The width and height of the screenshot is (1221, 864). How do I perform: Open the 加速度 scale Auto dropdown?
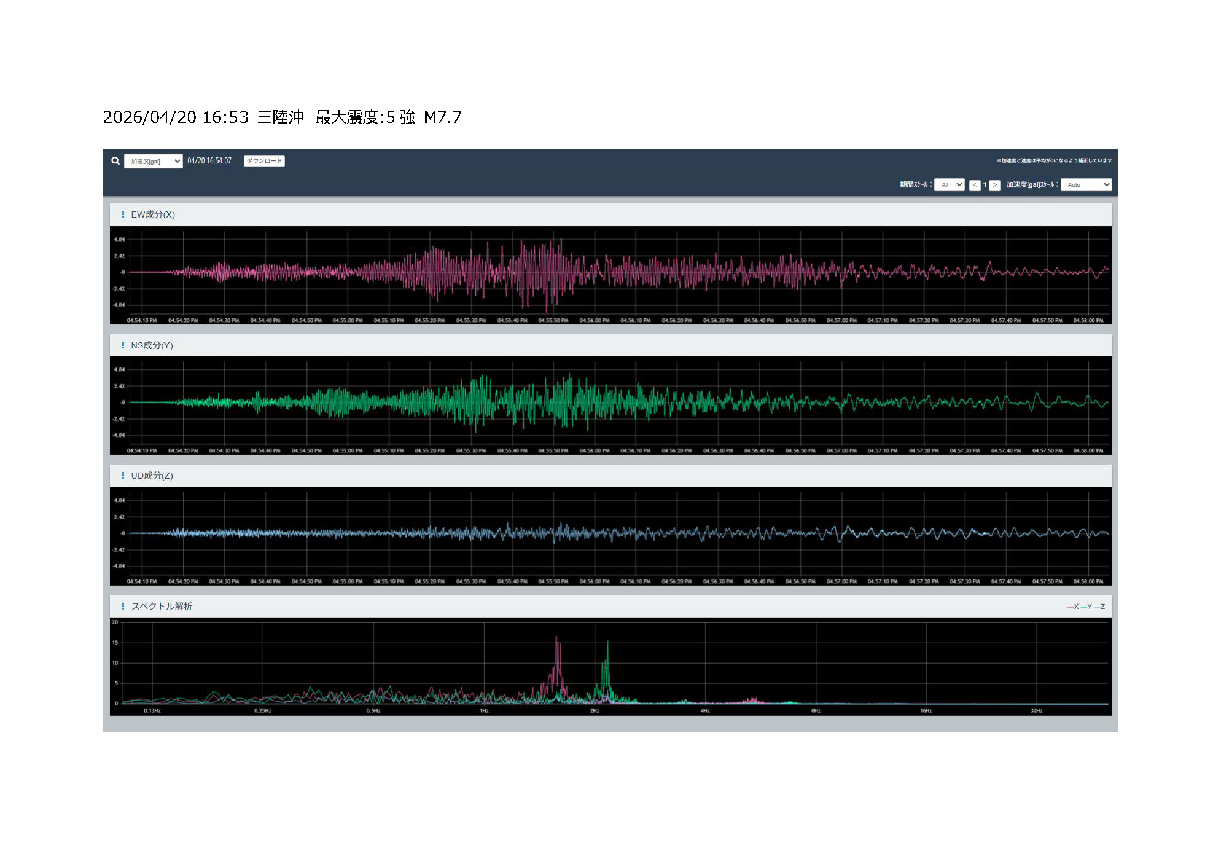pyautogui.click(x=1086, y=185)
